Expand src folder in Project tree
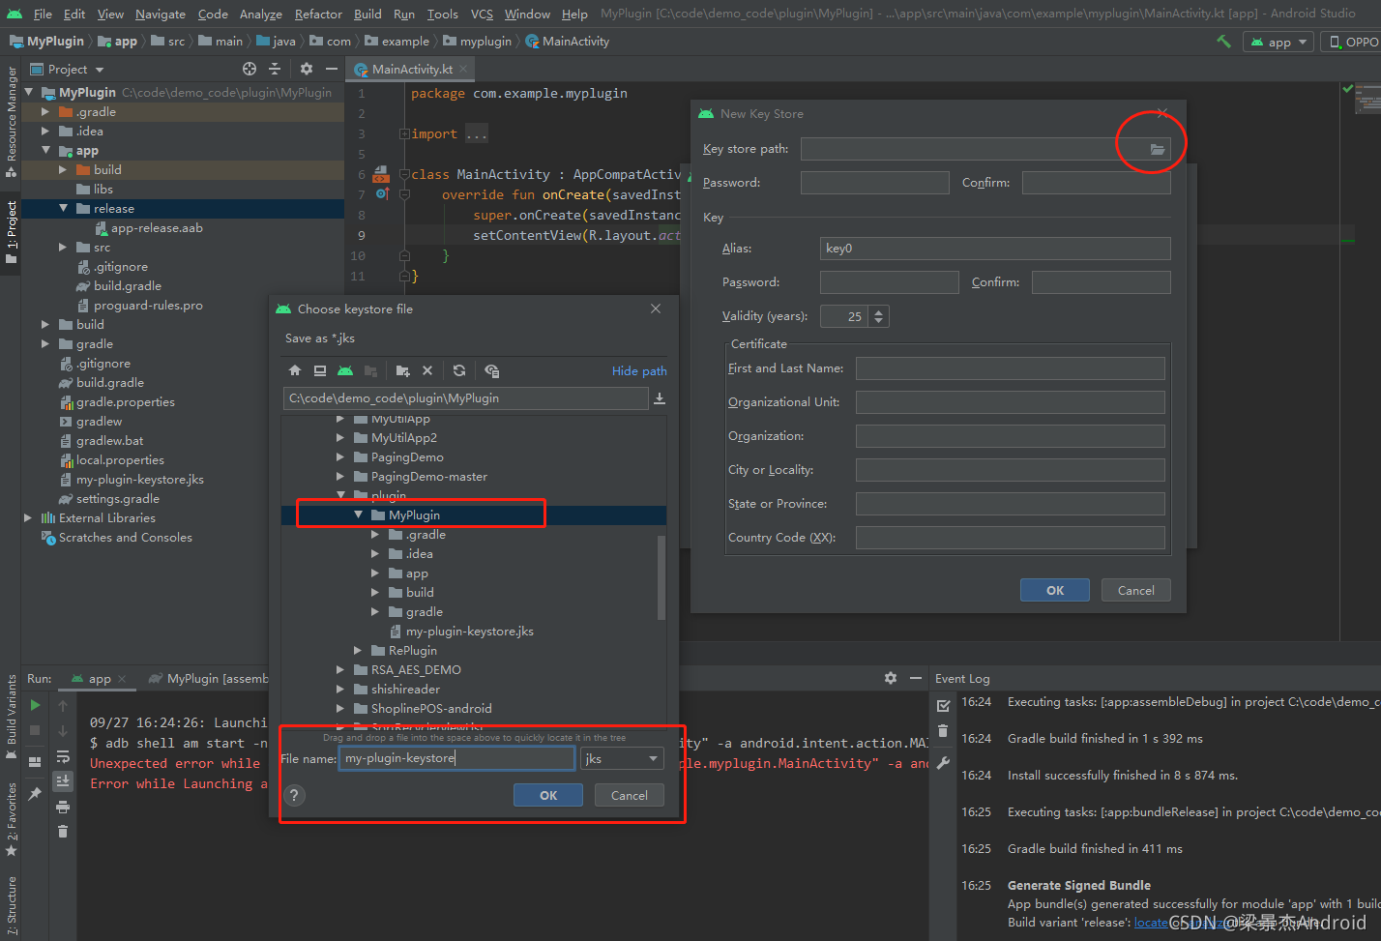1381x941 pixels. (x=63, y=247)
